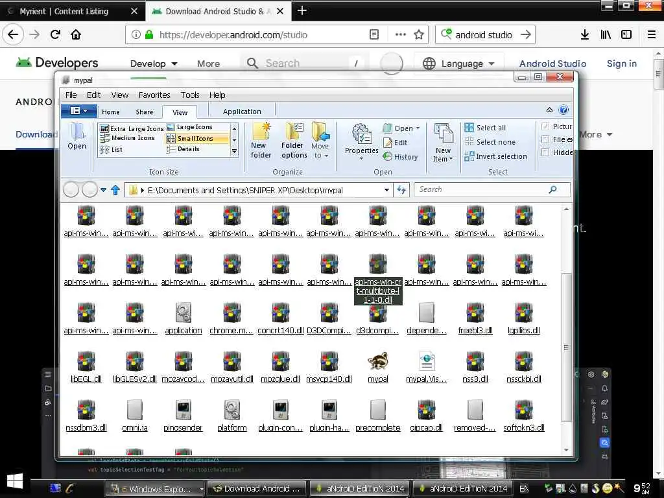Click the New folder ribbon icon
The image size is (664, 498).
[261, 140]
